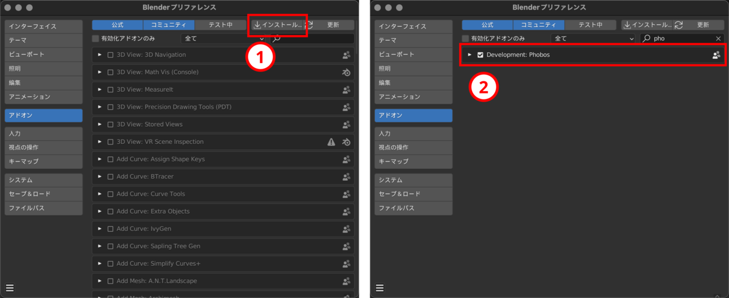Open hamburger menu in right Preferences window
Image resolution: width=729 pixels, height=298 pixels.
[380, 288]
